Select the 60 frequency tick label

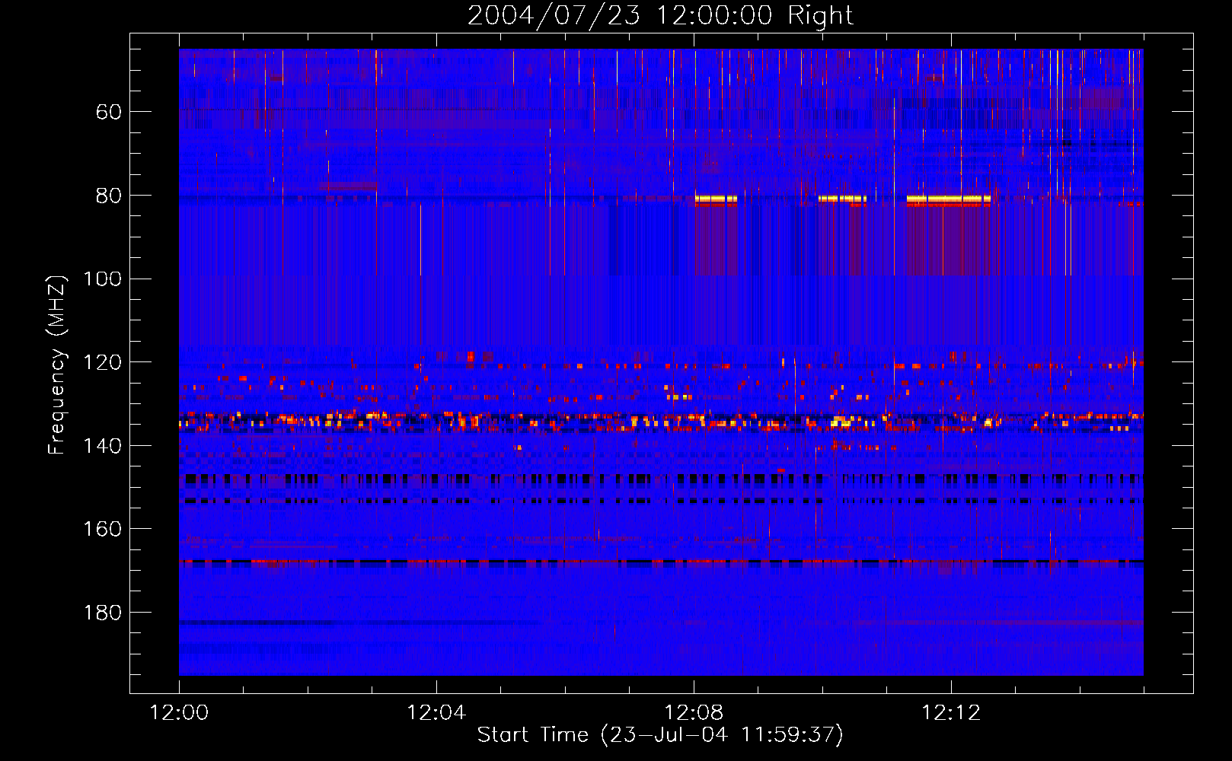(x=109, y=113)
